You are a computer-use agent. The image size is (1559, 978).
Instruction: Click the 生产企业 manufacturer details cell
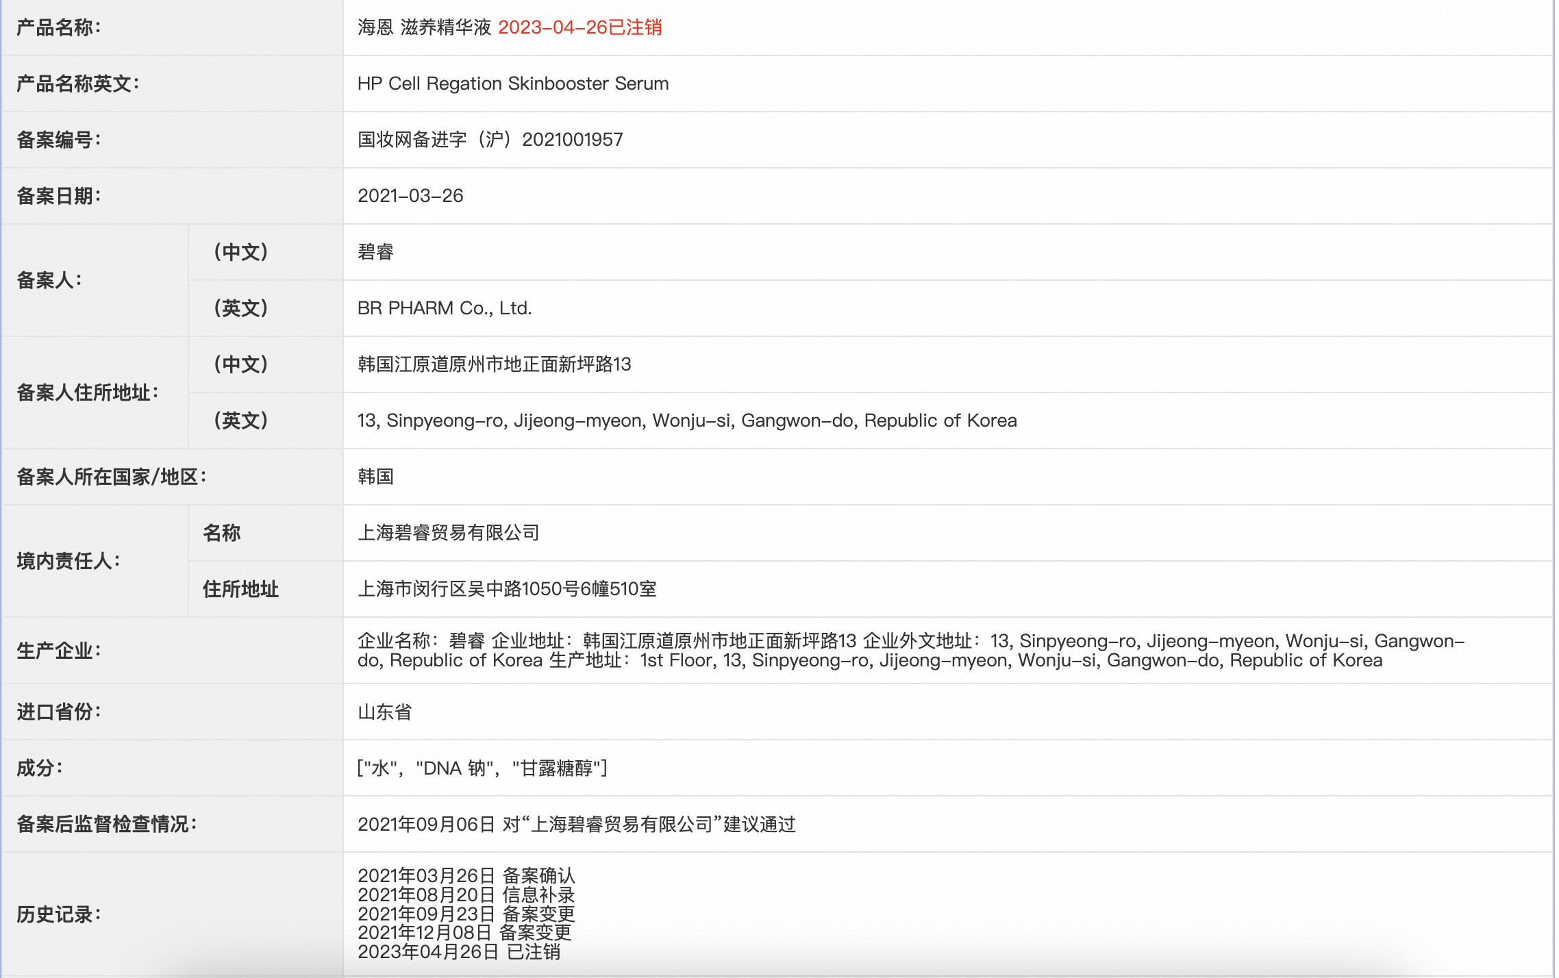coord(822,651)
